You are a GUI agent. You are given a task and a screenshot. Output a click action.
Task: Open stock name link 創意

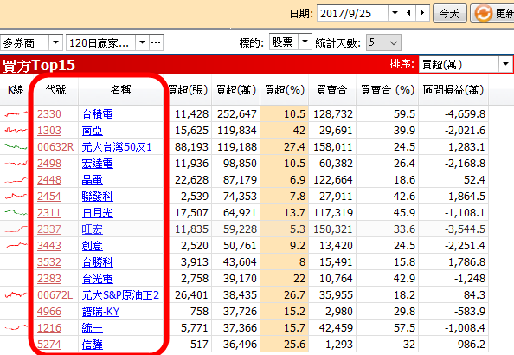coord(92,246)
